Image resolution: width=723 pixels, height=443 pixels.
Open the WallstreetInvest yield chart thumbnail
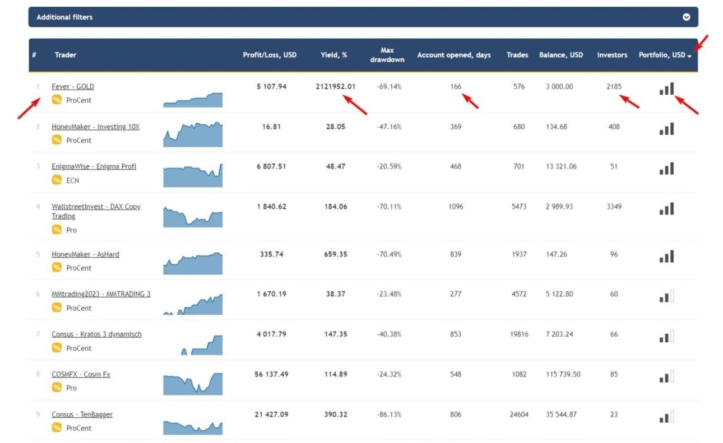coord(193,217)
